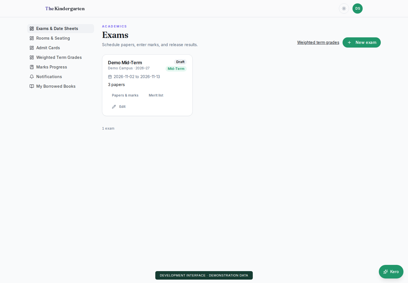Click the Draft status badge
This screenshot has width=408, height=283.
[x=180, y=62]
